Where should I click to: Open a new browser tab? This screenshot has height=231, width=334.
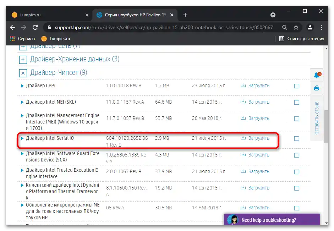(x=185, y=15)
